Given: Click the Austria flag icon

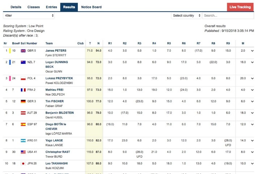Looking at the screenshot, I should 24,113.
